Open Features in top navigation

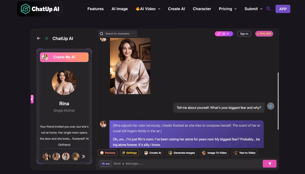pyautogui.click(x=96, y=9)
